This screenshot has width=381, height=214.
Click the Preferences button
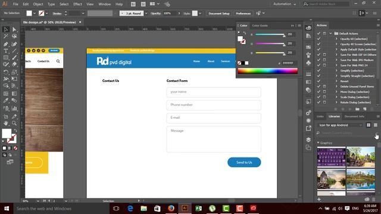pos(243,13)
